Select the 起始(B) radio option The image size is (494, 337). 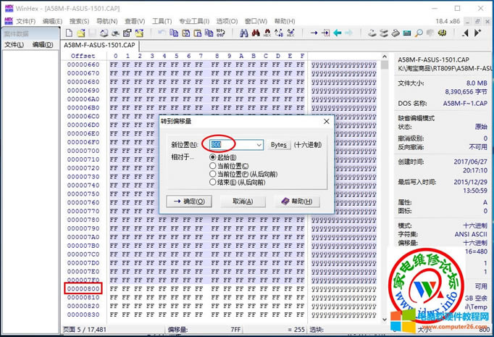tap(212, 157)
